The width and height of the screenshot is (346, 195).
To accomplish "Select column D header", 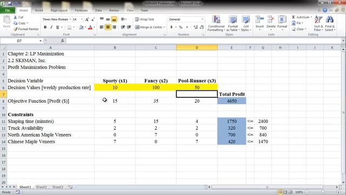I will pos(197,48).
